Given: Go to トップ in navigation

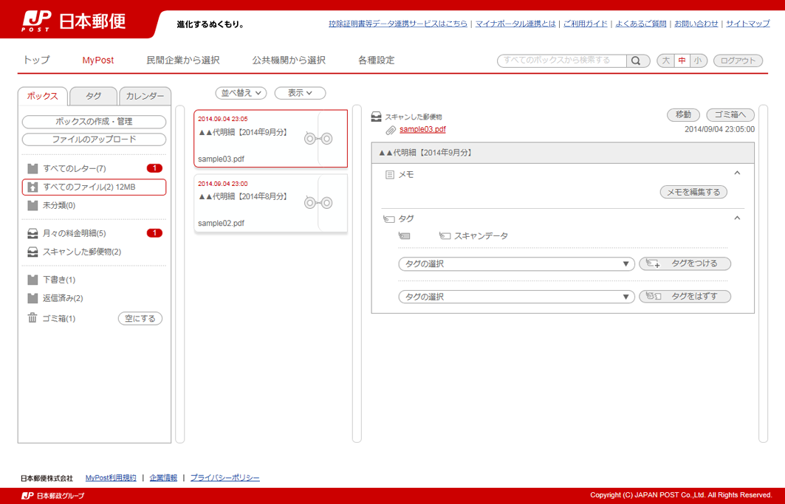Looking at the screenshot, I should tap(36, 60).
